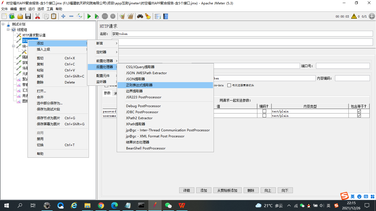Click the Paste clipboard toolbar icon
Viewport: 376px width, 211px height.
(54, 16)
